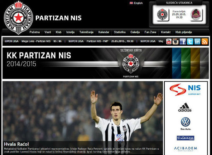Open the Instagram profile icon
Viewport: 212px width, 155px height.
coord(175,41)
